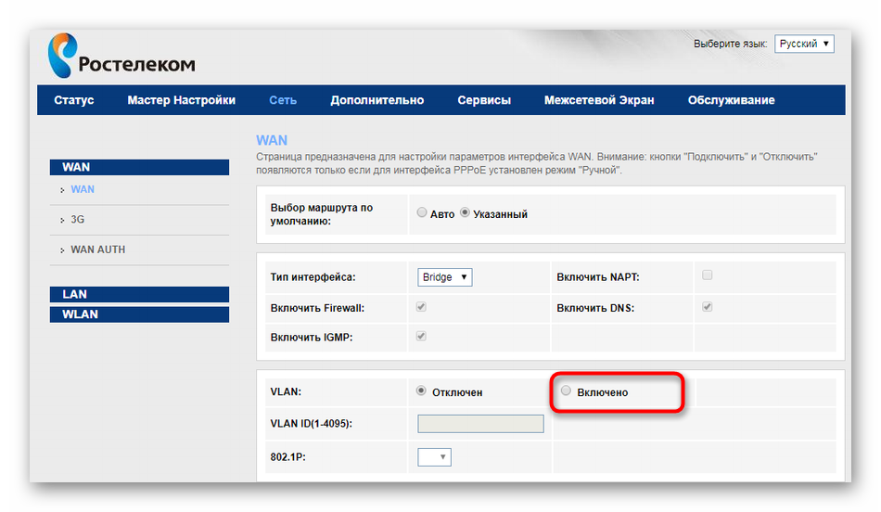Select the WAN sidebar sub-item link
This screenshot has height=512, width=881.
(x=83, y=189)
